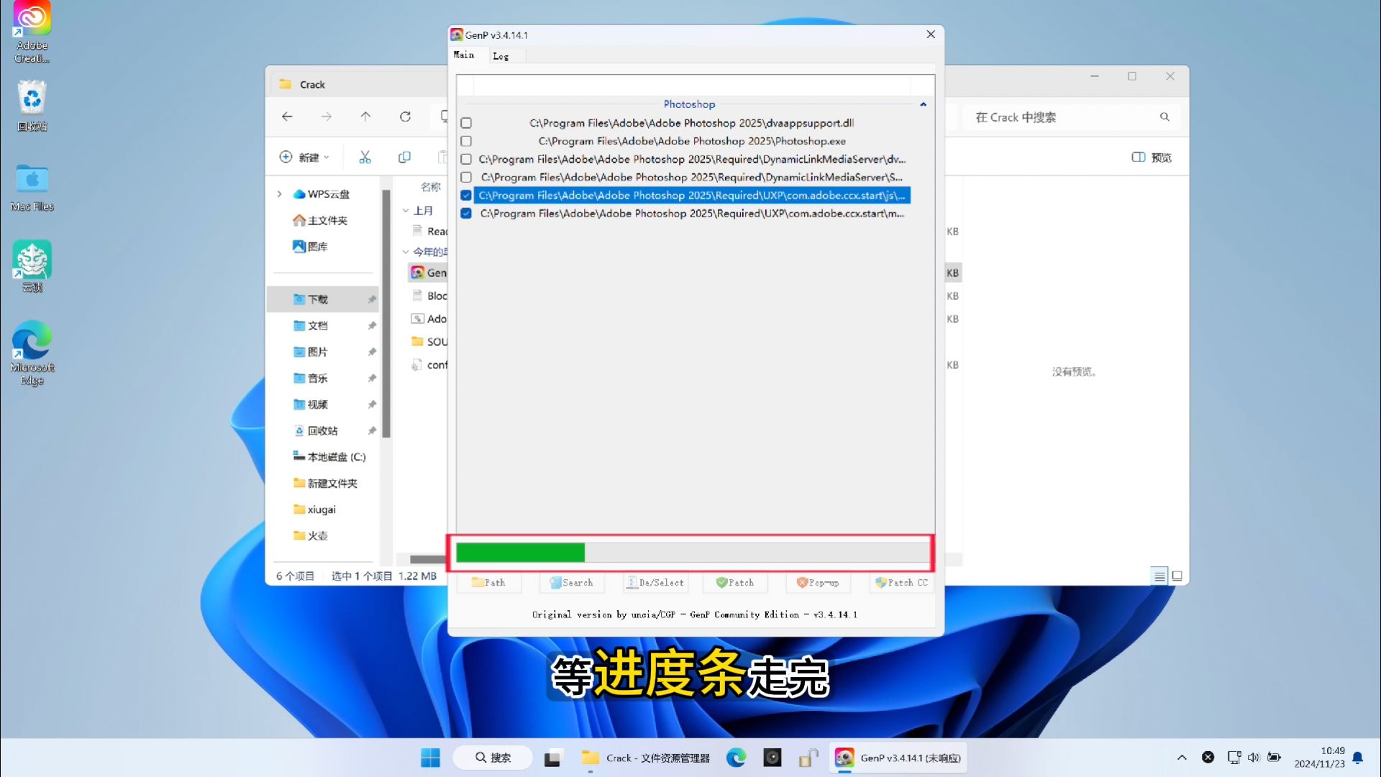Check the DynamicLinkMediaServer\dv... checkbox
Viewport: 1381px width, 777px height.
[x=466, y=159]
